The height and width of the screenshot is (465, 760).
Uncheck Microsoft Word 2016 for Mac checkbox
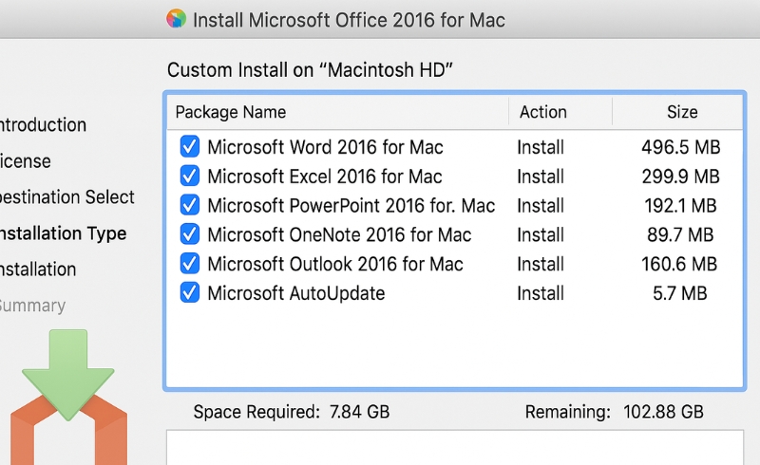click(x=189, y=147)
